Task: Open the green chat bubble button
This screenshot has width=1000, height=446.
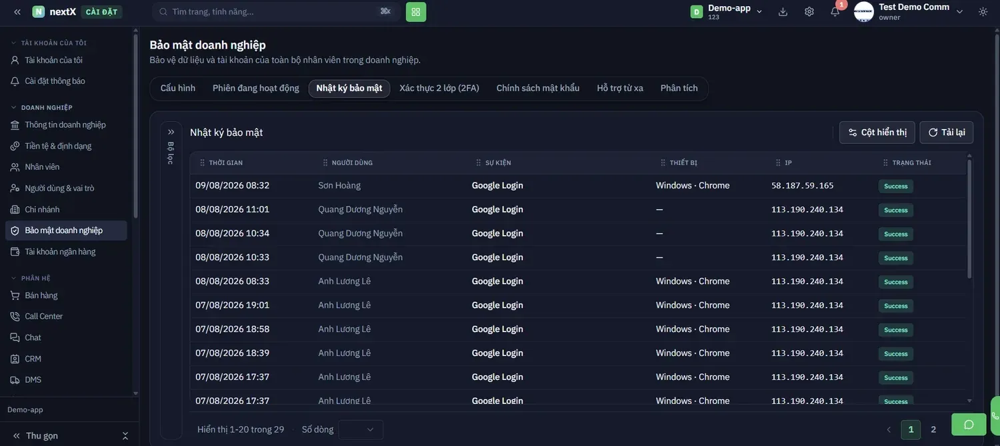Action: pyautogui.click(x=969, y=424)
